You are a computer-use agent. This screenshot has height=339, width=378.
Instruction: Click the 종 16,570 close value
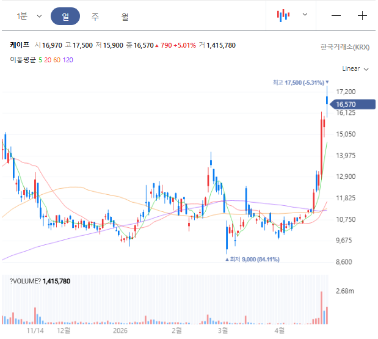(x=140, y=45)
